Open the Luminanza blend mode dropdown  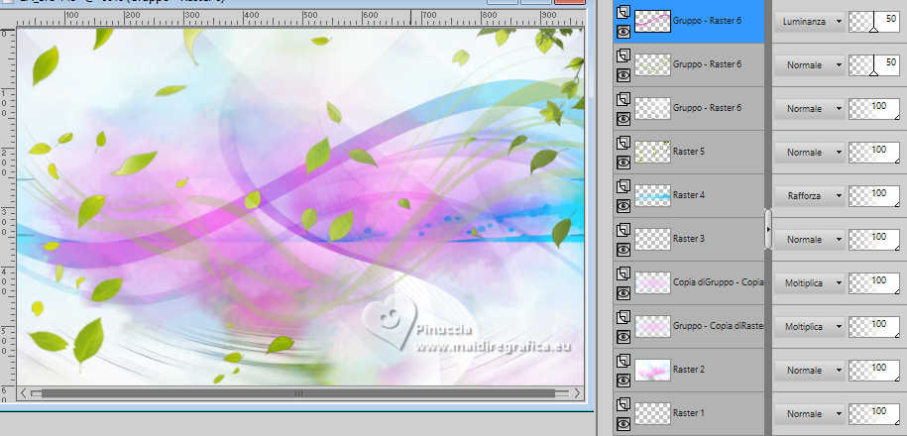coord(810,22)
